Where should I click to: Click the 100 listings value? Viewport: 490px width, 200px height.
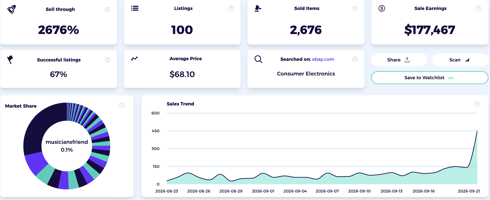[x=182, y=30]
